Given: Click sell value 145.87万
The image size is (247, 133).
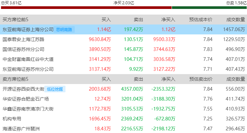Looking at the screenshot, I should click(134, 49).
